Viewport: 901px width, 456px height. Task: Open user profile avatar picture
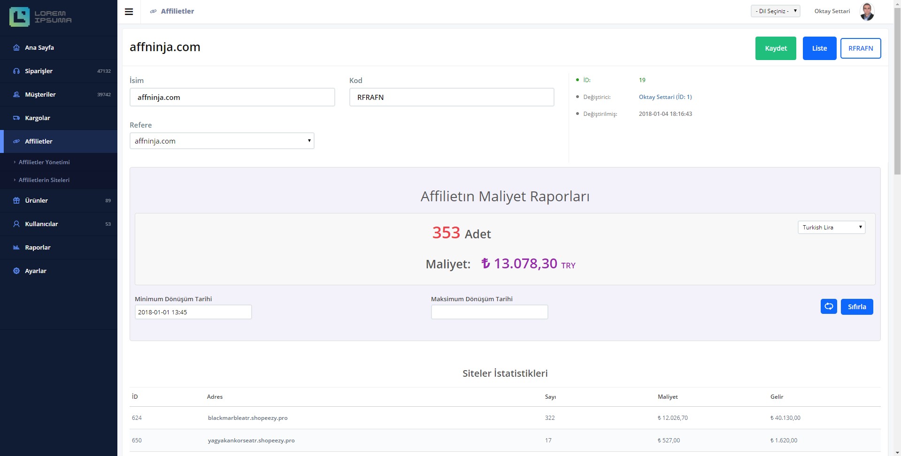coord(867,12)
